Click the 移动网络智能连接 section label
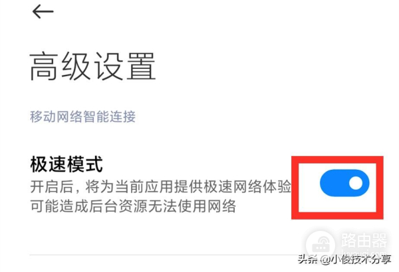 (x=82, y=117)
